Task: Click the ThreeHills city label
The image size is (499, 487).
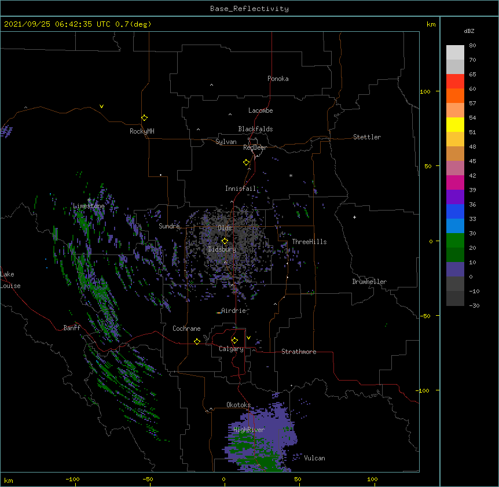Action: [x=309, y=242]
